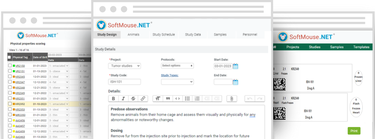Check the box for mouse KR2347
The width and height of the screenshot is (375, 139).
click(10, 82)
